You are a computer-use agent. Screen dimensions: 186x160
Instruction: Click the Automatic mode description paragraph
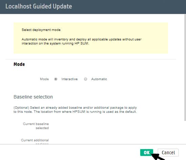pyautogui.click(x=82, y=41)
